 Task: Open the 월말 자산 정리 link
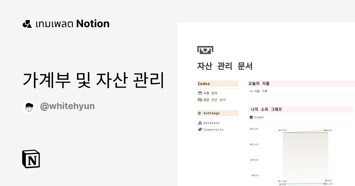coord(214,99)
